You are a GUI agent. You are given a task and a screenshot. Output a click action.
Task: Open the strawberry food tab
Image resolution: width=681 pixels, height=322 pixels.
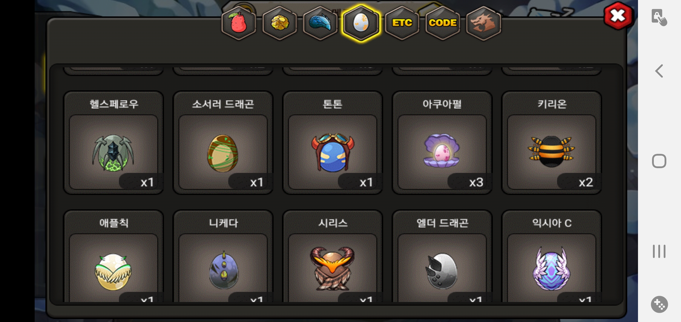(239, 23)
